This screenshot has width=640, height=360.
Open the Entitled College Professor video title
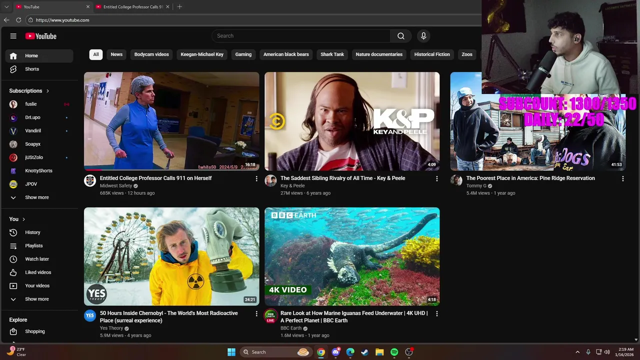155,178
